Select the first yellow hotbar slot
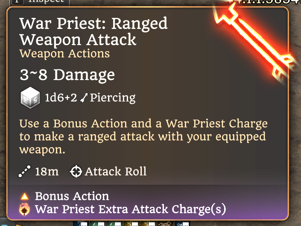The height and width of the screenshot is (226, 301). tap(131, 223)
